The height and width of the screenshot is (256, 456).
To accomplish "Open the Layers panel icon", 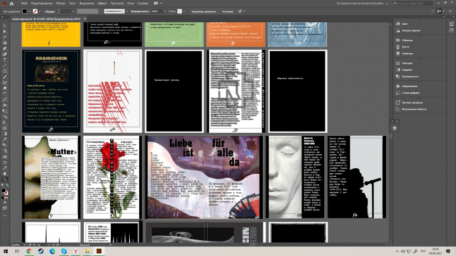I will pyautogui.click(x=395, y=128).
